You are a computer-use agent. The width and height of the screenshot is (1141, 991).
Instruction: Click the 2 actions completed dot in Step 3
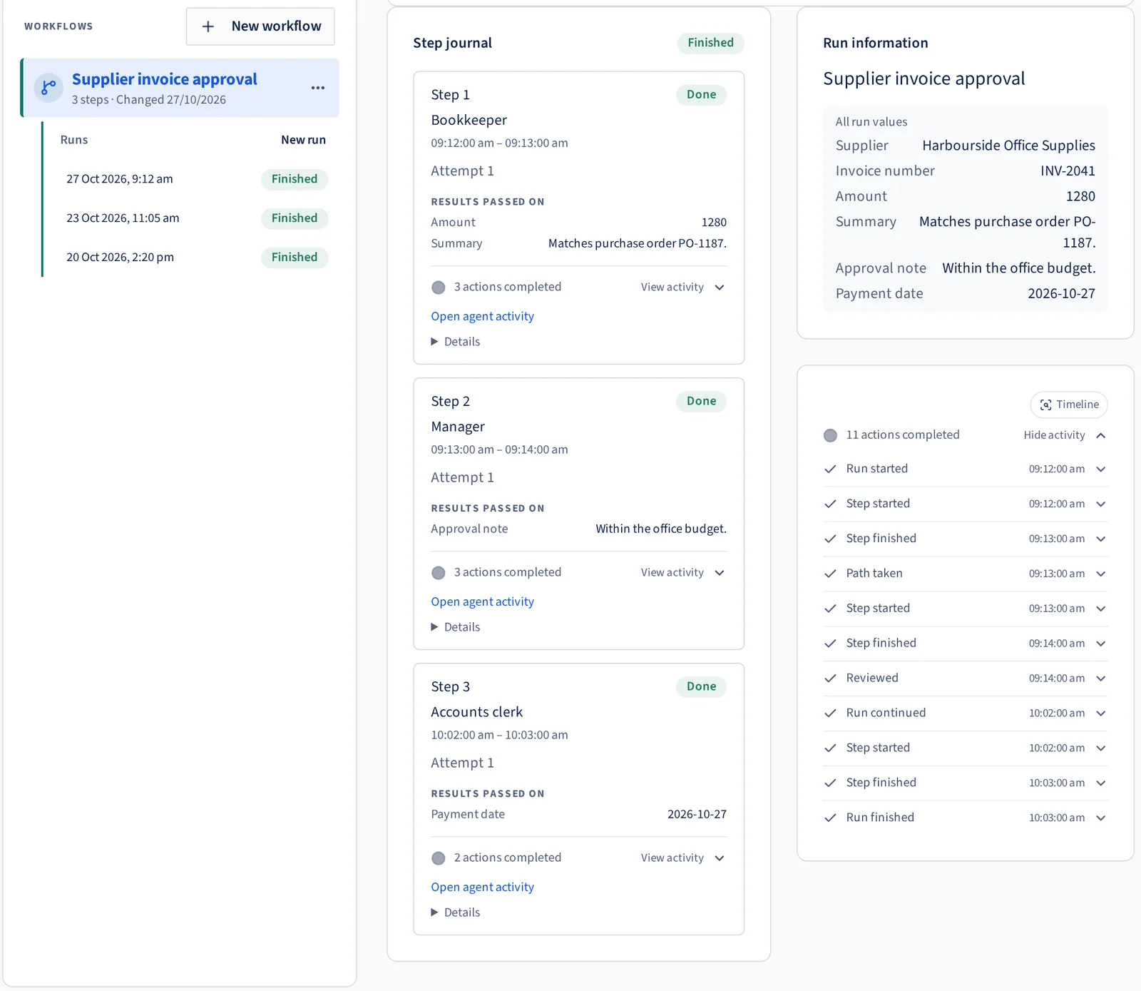[x=439, y=858]
